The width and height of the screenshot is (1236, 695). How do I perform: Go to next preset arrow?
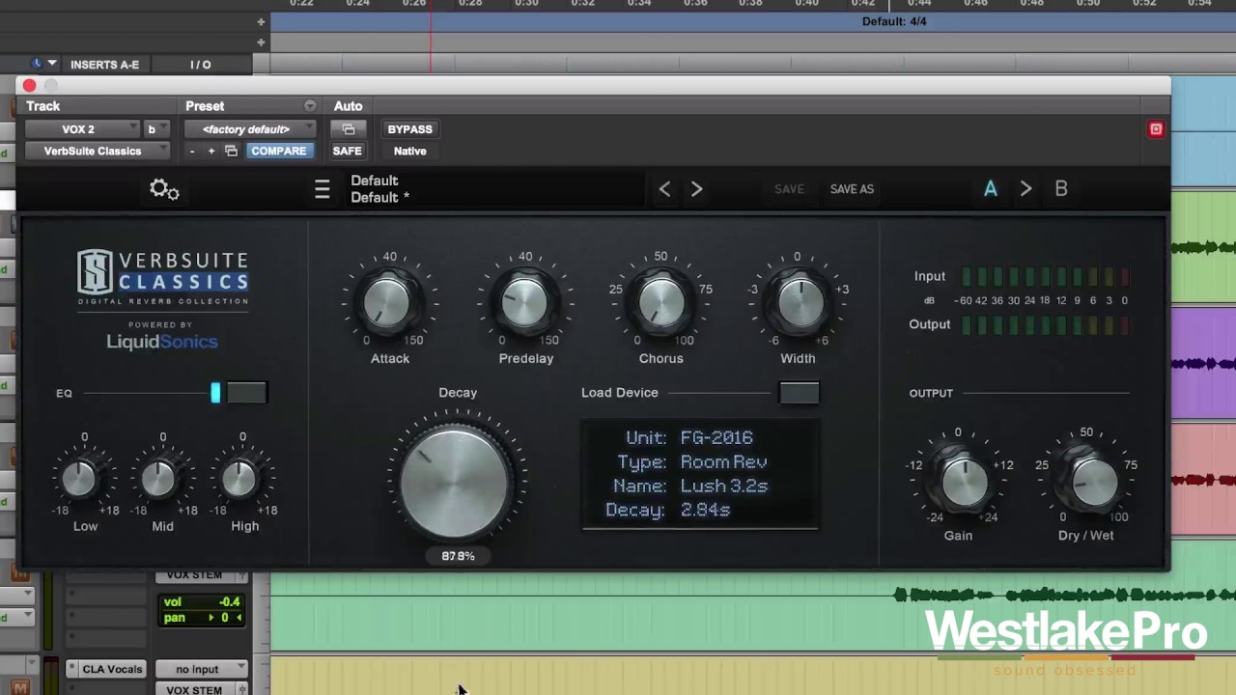tap(696, 189)
